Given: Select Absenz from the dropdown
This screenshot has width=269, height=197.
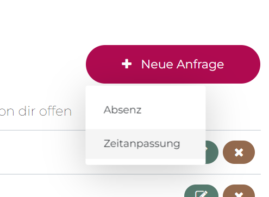Looking at the screenshot, I should tap(146, 110).
